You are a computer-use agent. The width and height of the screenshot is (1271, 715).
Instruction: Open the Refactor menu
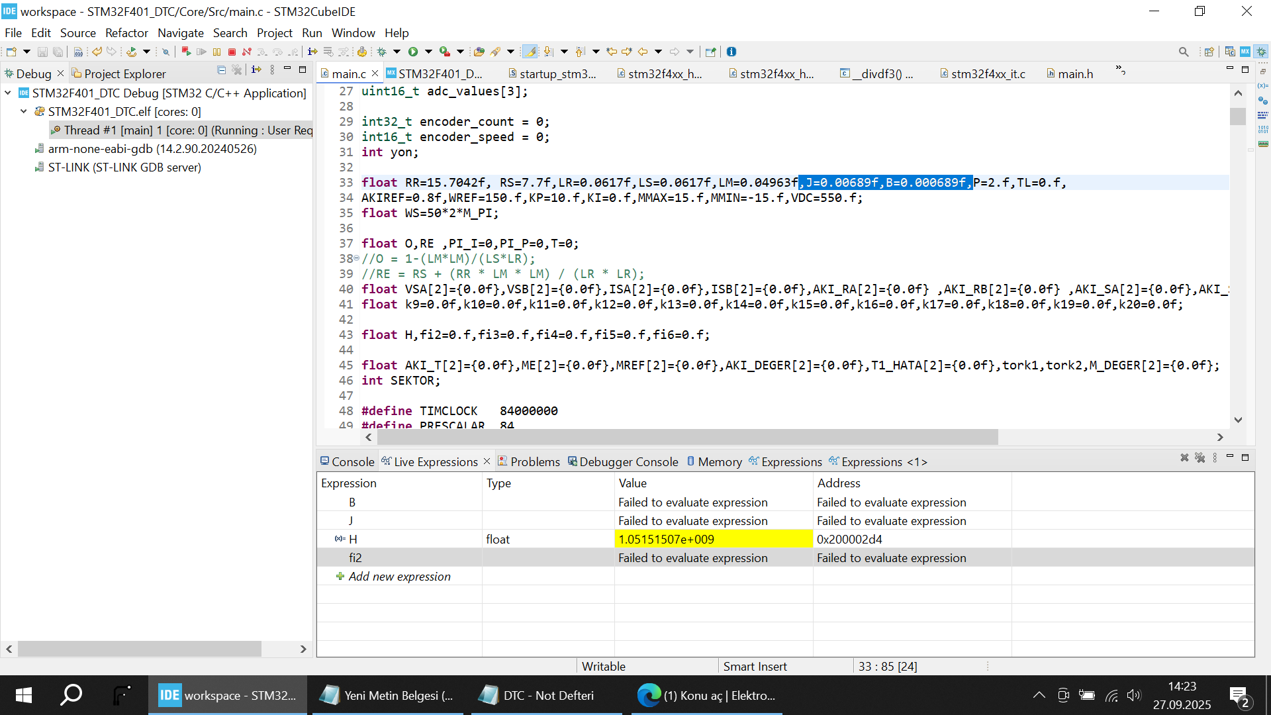coord(126,33)
